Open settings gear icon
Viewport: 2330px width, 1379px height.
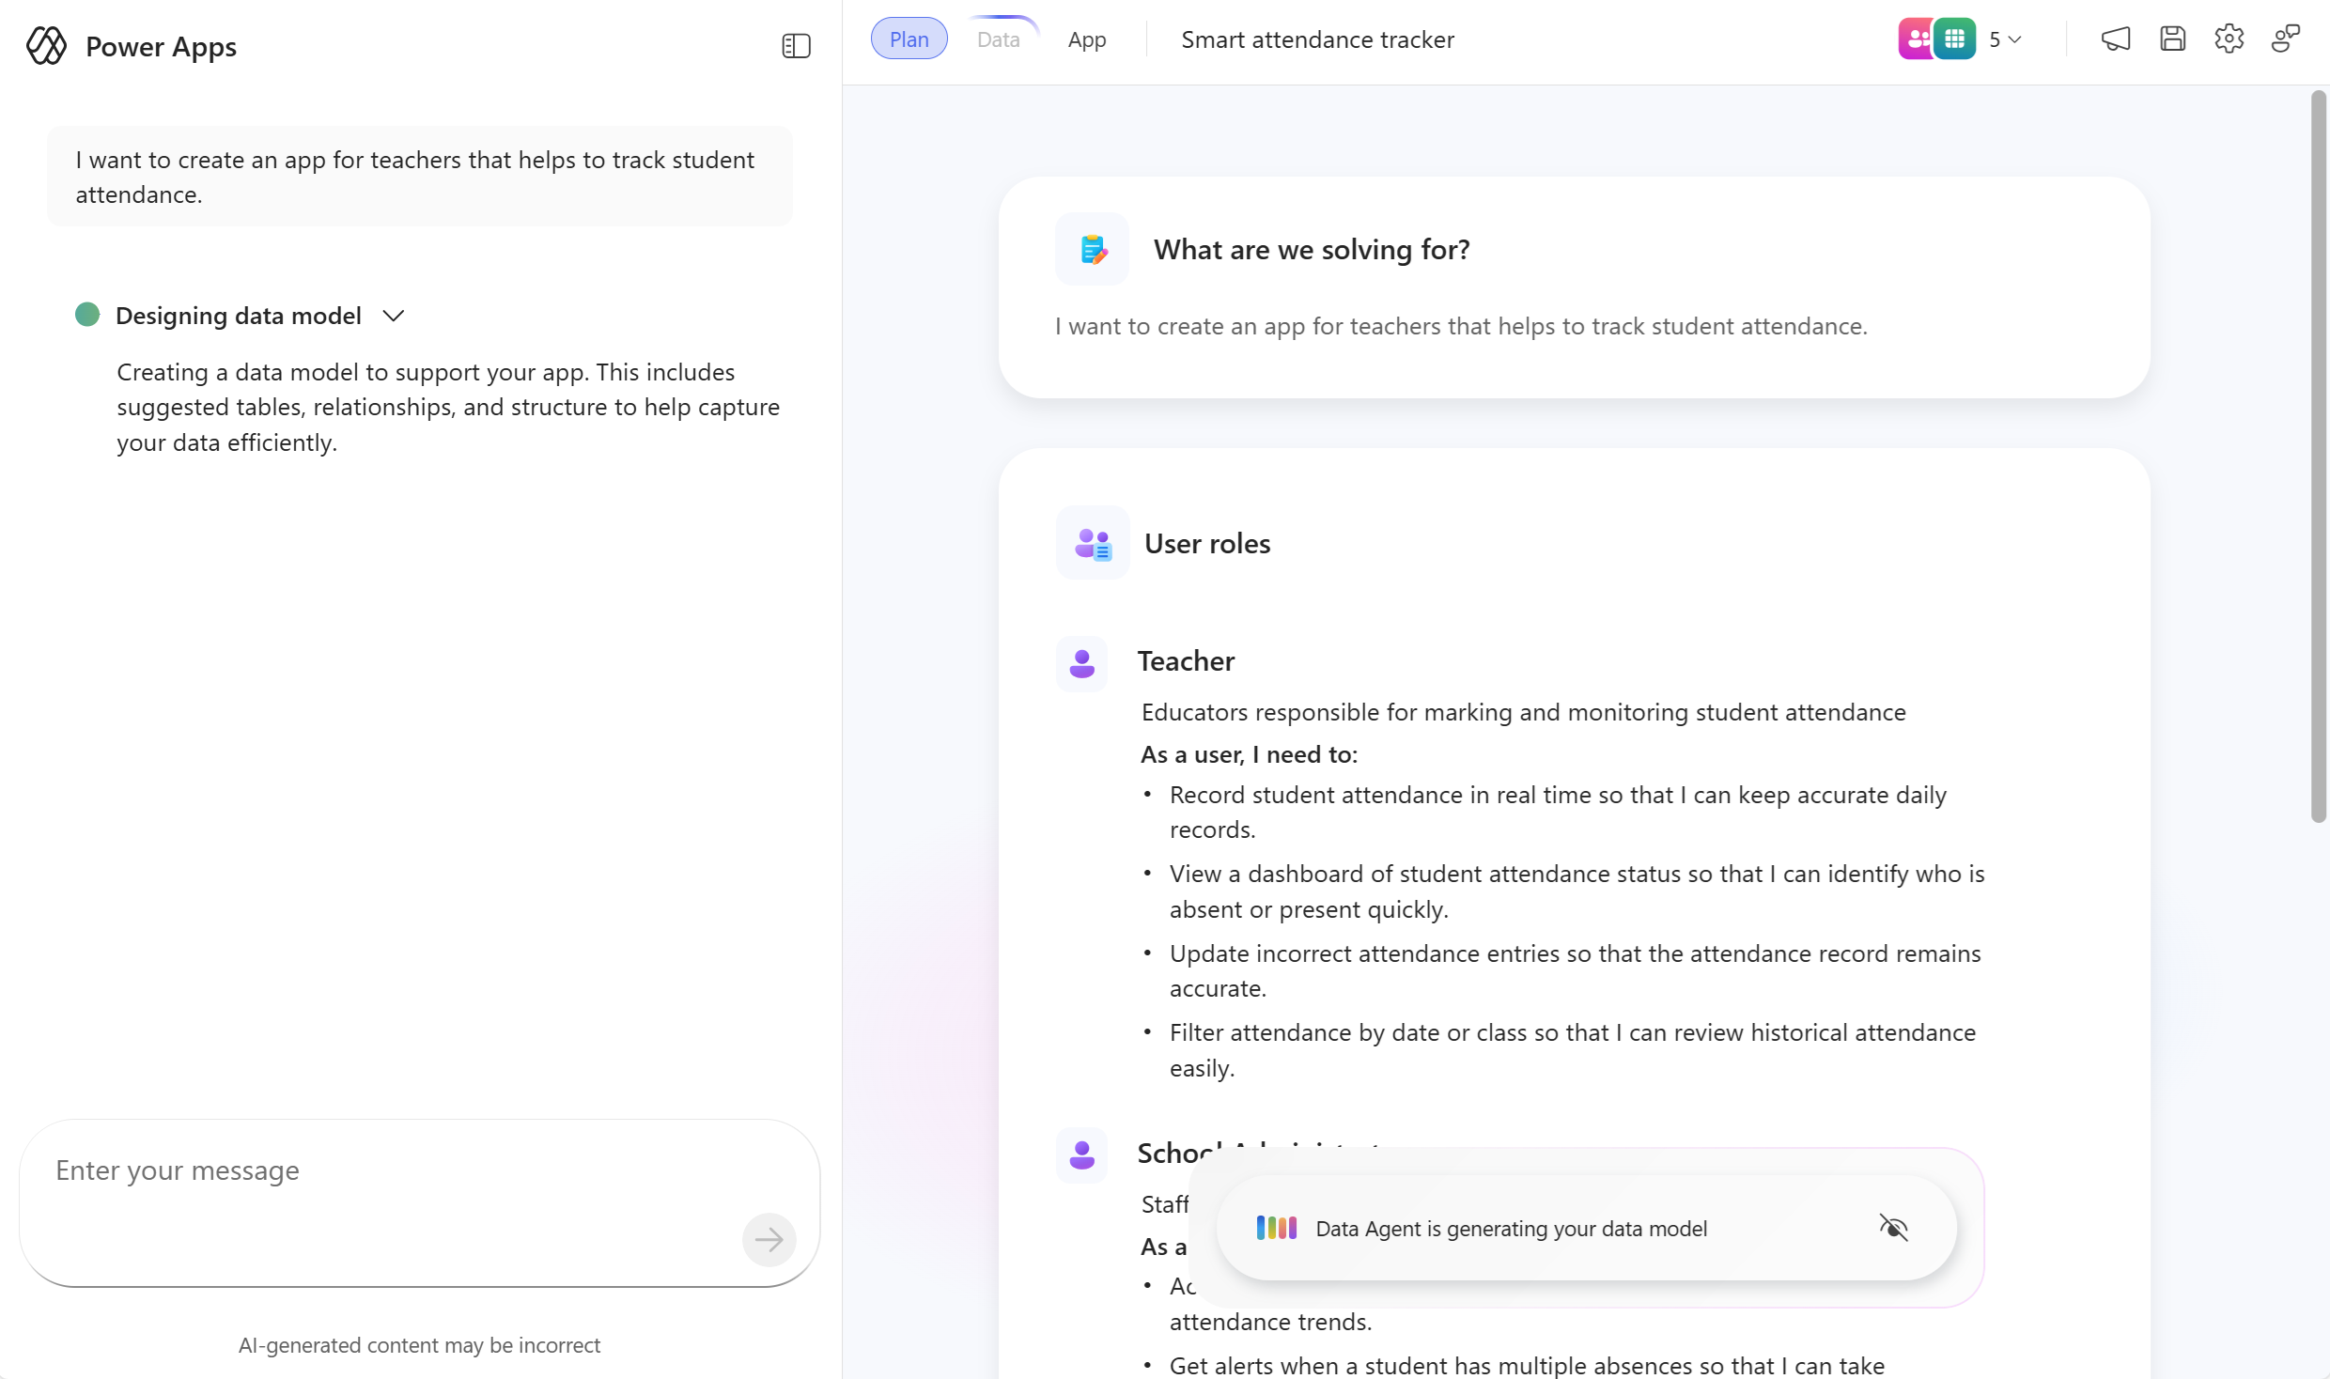coord(2229,39)
